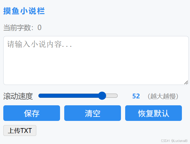Screen dimensions: 190x144
Task: Click the blank space right of 上传TXT
Action: pyautogui.click(x=109, y=130)
